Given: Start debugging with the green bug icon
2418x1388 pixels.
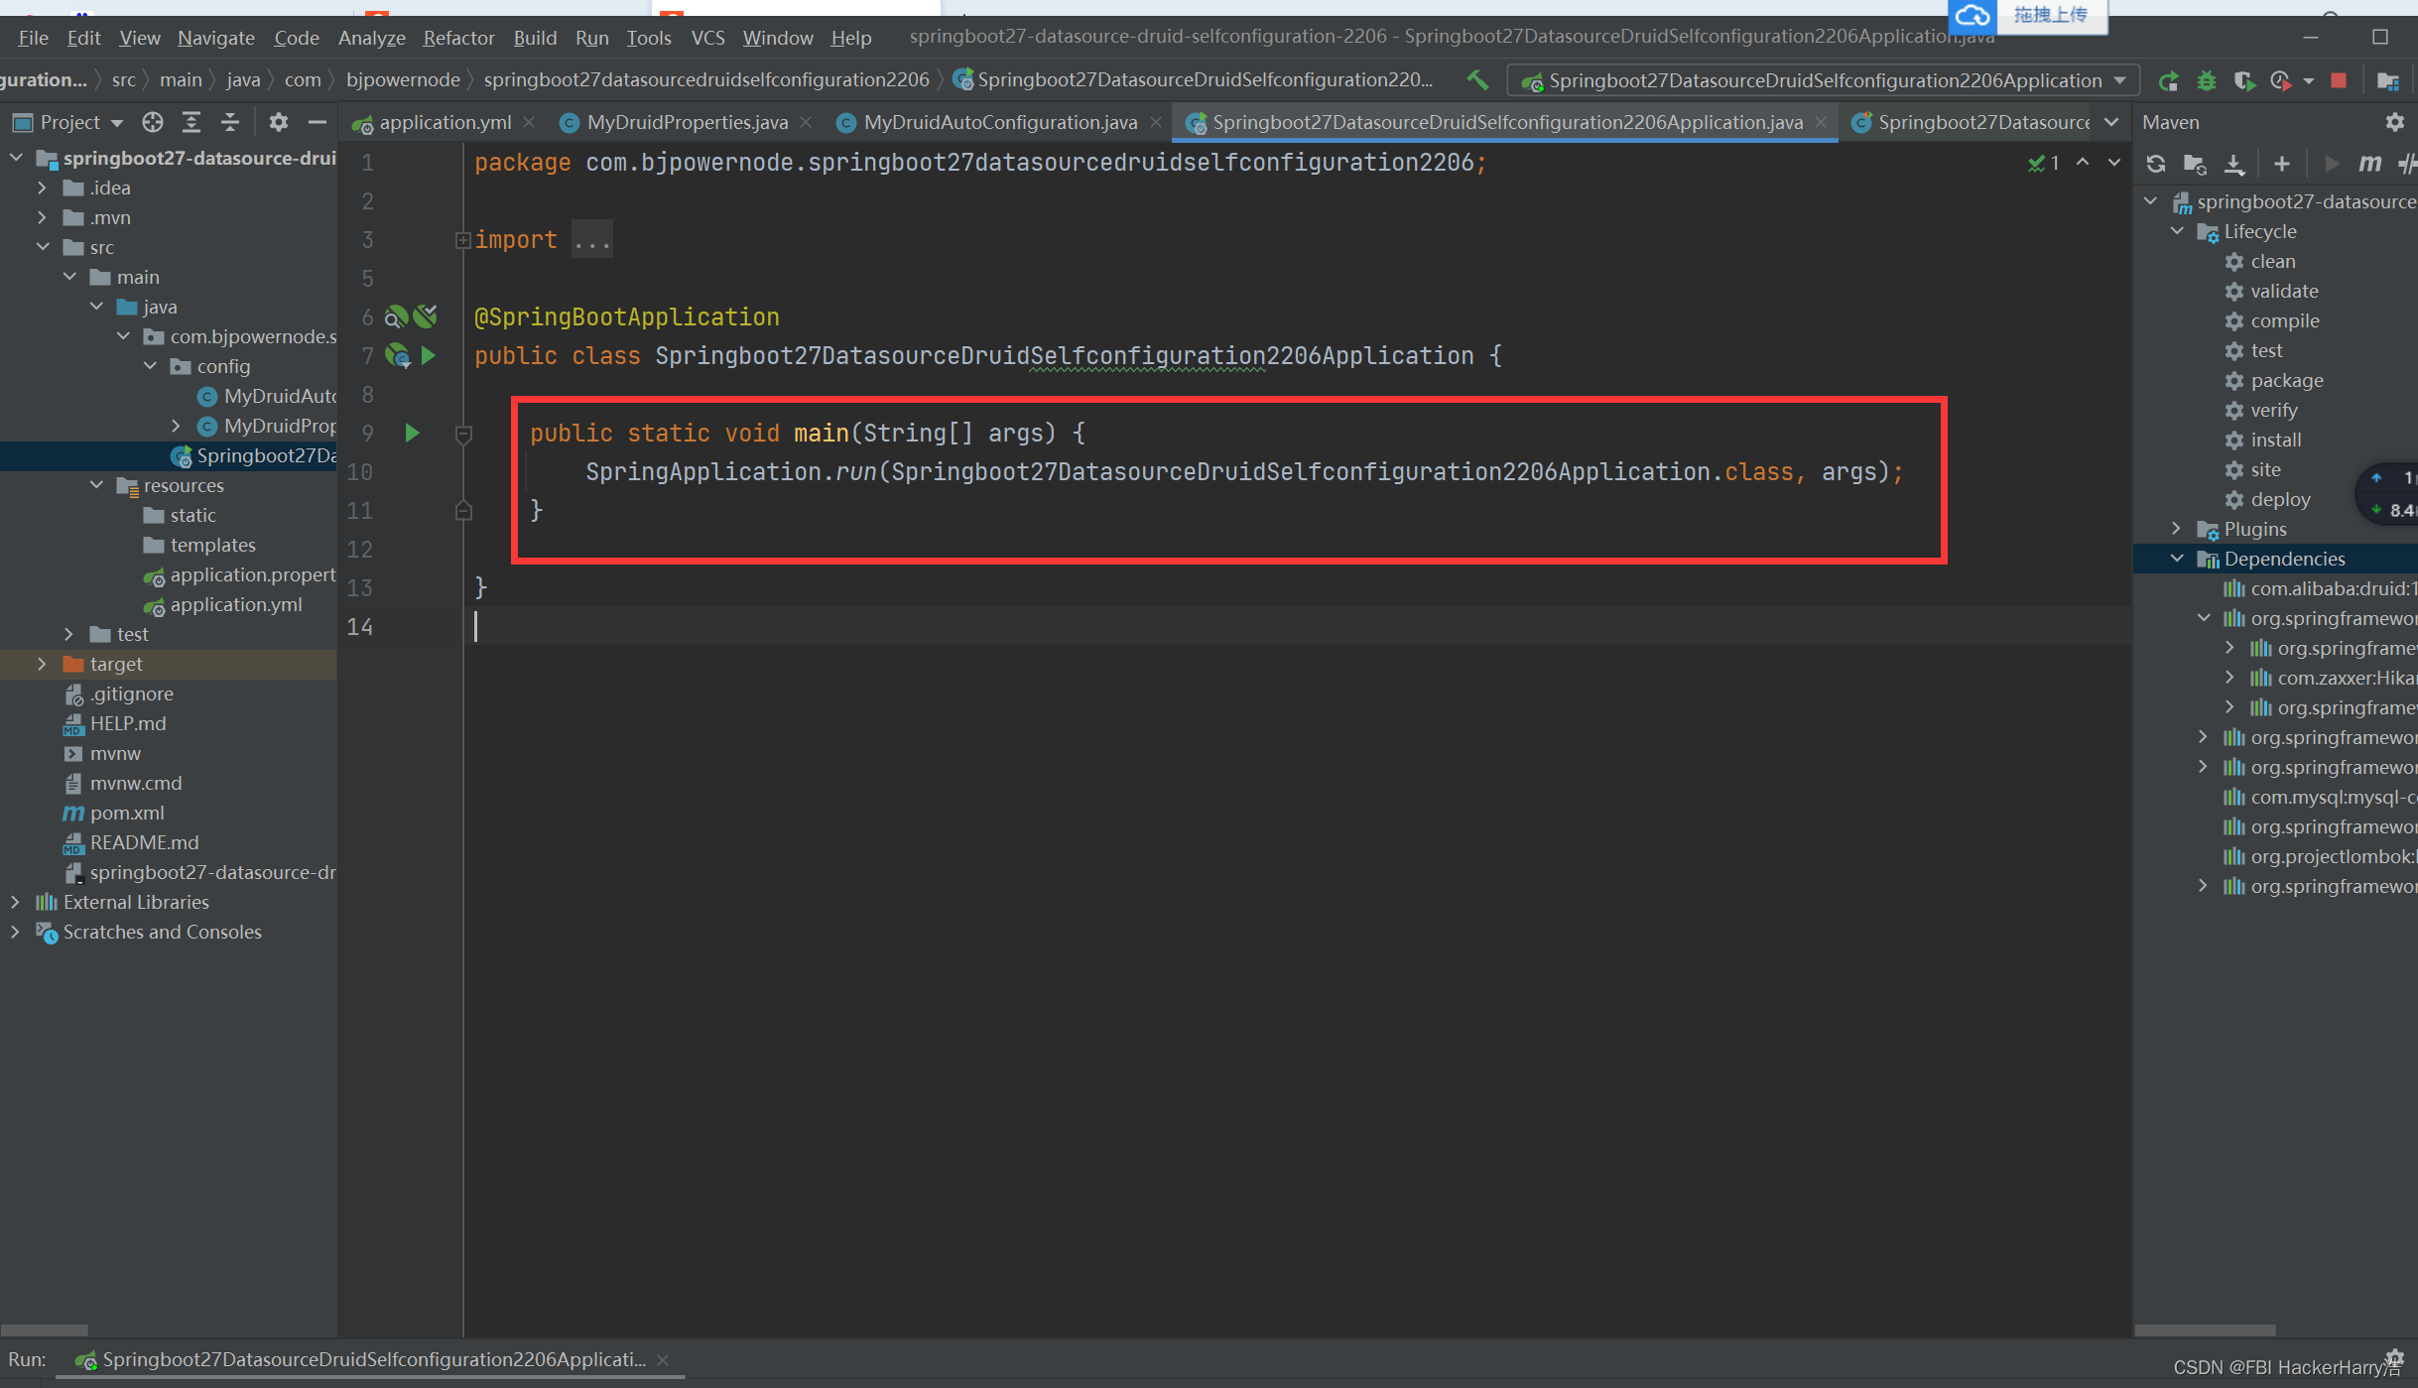Looking at the screenshot, I should click(2206, 80).
